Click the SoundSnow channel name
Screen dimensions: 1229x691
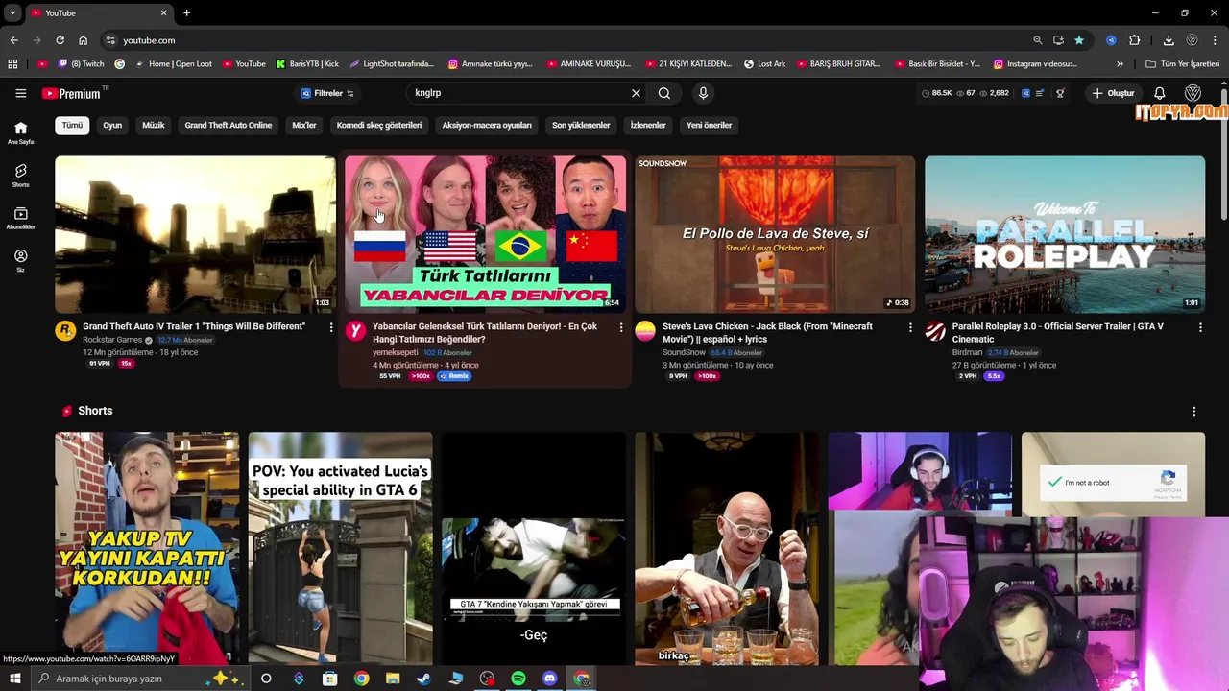point(684,352)
